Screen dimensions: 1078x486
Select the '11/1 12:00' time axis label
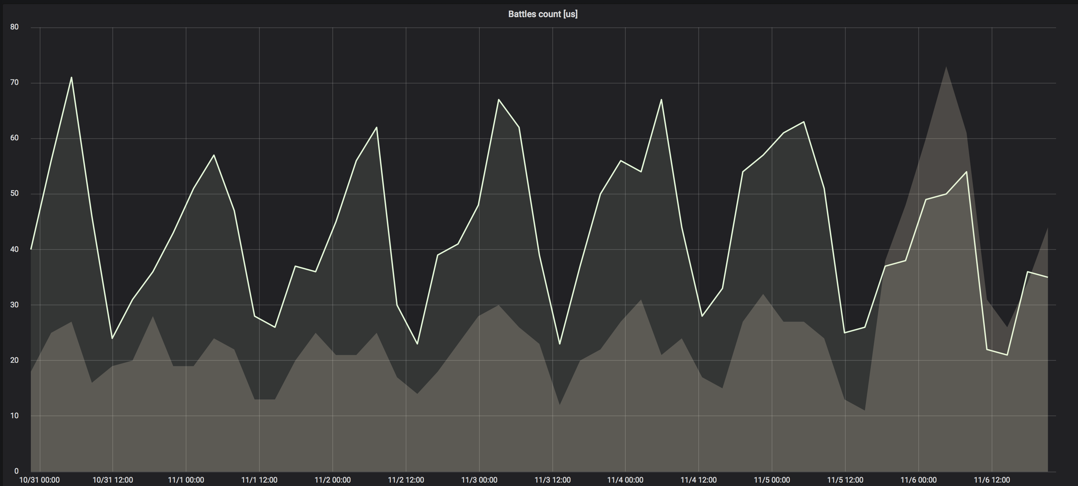pyautogui.click(x=259, y=480)
